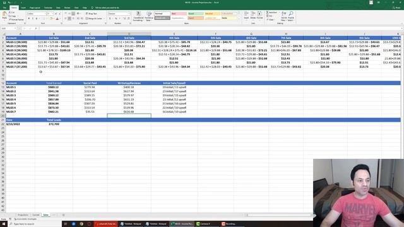The image size is (404, 227).
Task: Apply the Neutral cell style
Action: pos(212,13)
